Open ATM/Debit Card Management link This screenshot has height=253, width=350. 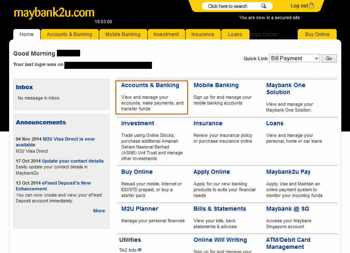[288, 243]
